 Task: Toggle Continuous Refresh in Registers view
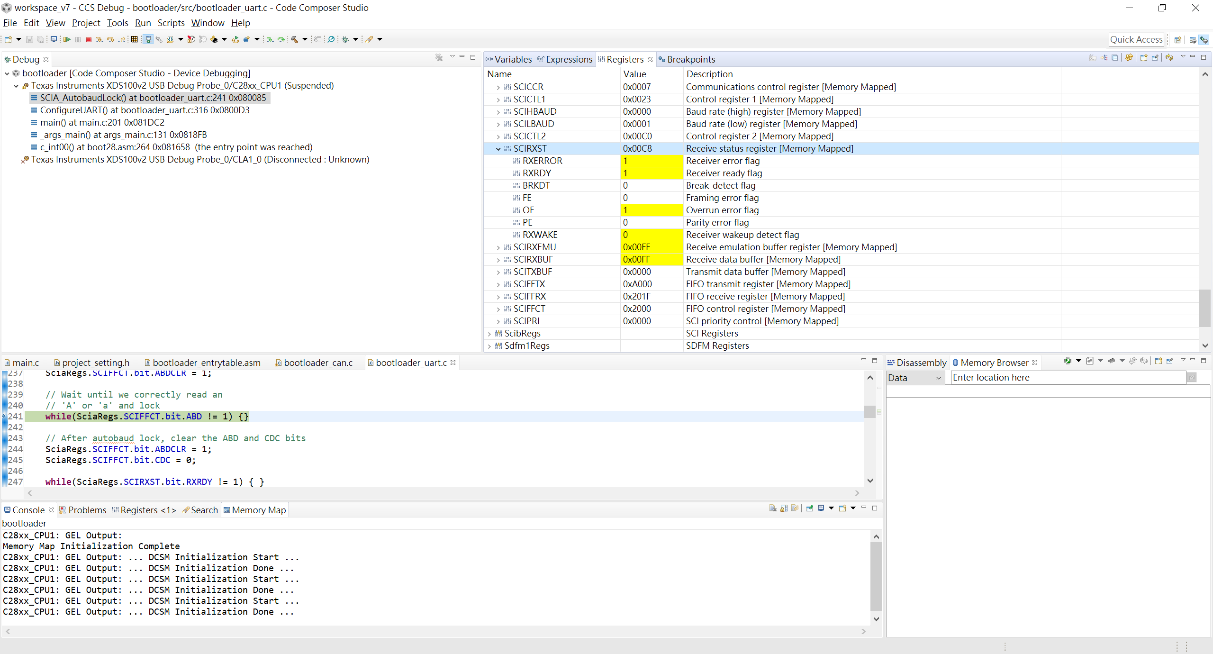click(1129, 58)
